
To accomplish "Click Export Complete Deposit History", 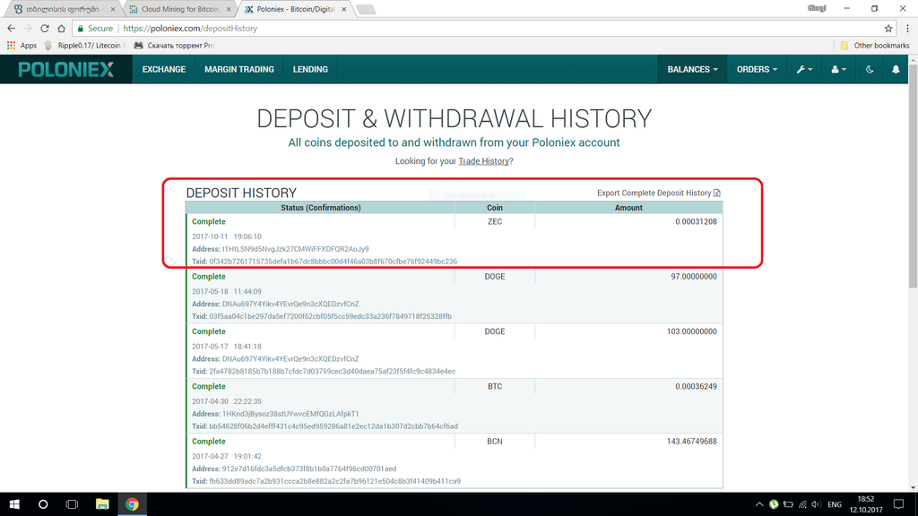I will point(654,193).
